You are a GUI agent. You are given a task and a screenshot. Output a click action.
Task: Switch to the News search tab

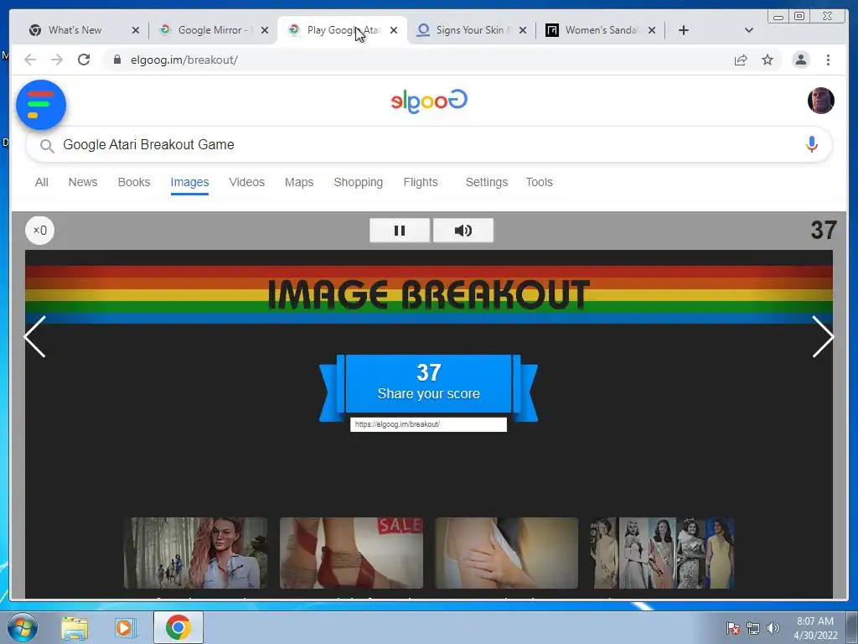click(83, 182)
